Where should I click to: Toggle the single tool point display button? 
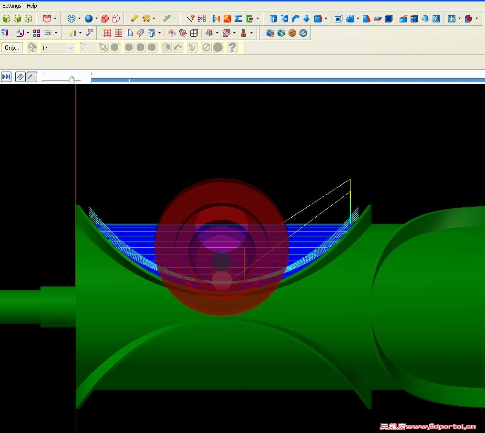tap(31, 76)
